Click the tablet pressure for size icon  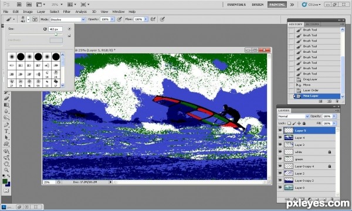tap(163, 19)
